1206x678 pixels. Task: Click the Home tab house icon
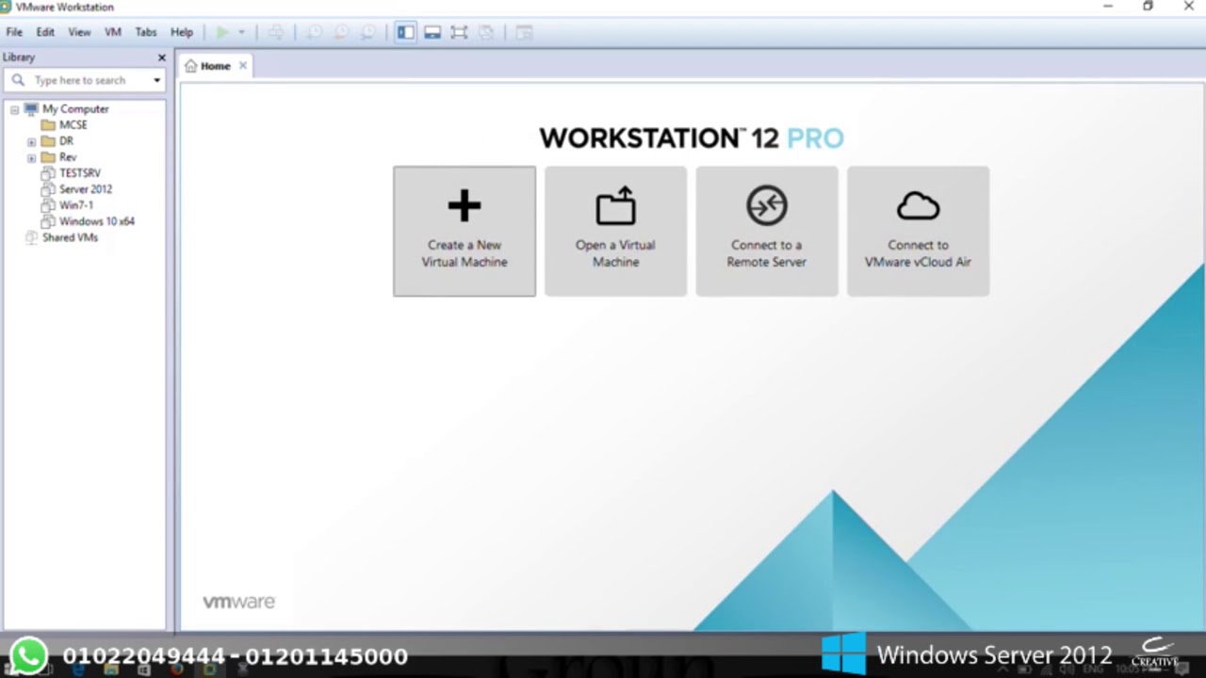tap(191, 66)
